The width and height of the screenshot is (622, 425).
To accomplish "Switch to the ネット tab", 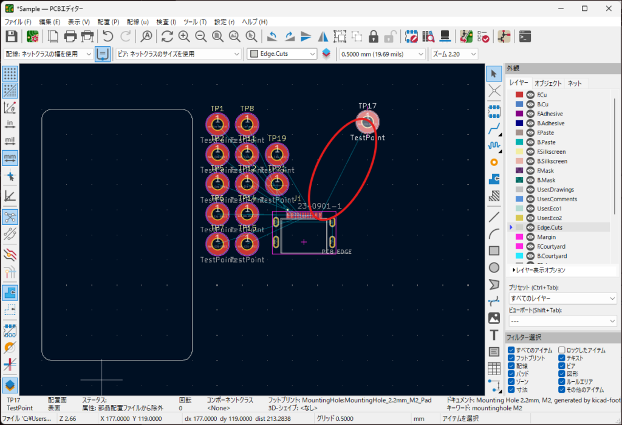I will [576, 83].
